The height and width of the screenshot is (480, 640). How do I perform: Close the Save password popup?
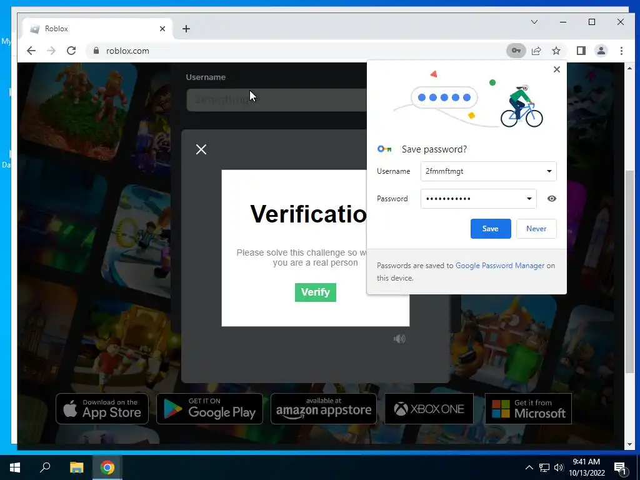557,69
